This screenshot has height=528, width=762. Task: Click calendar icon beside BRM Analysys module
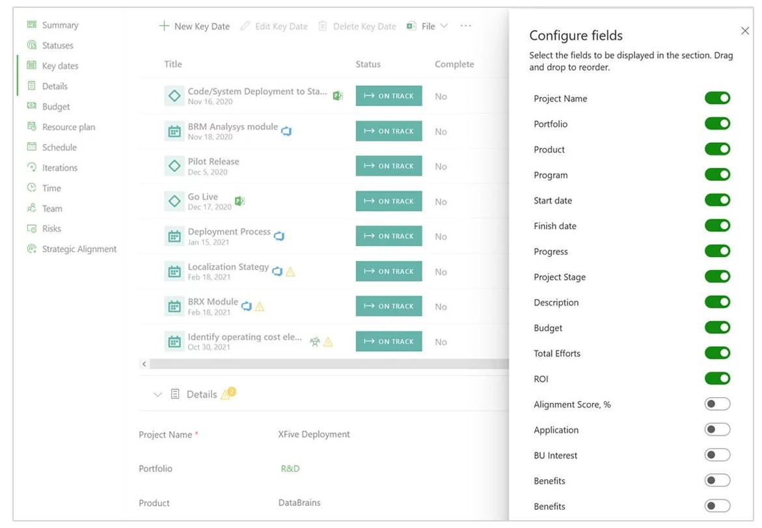pos(174,132)
